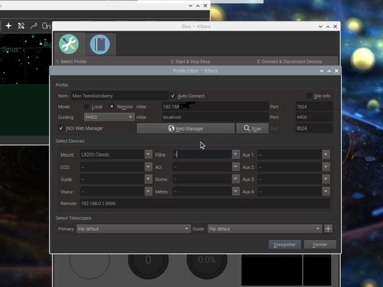Expand the Météo device dropdown
This screenshot has width=383, height=287.
(235, 191)
